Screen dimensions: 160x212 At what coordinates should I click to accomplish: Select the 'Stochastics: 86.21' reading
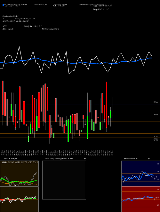click(x=10, y=16)
